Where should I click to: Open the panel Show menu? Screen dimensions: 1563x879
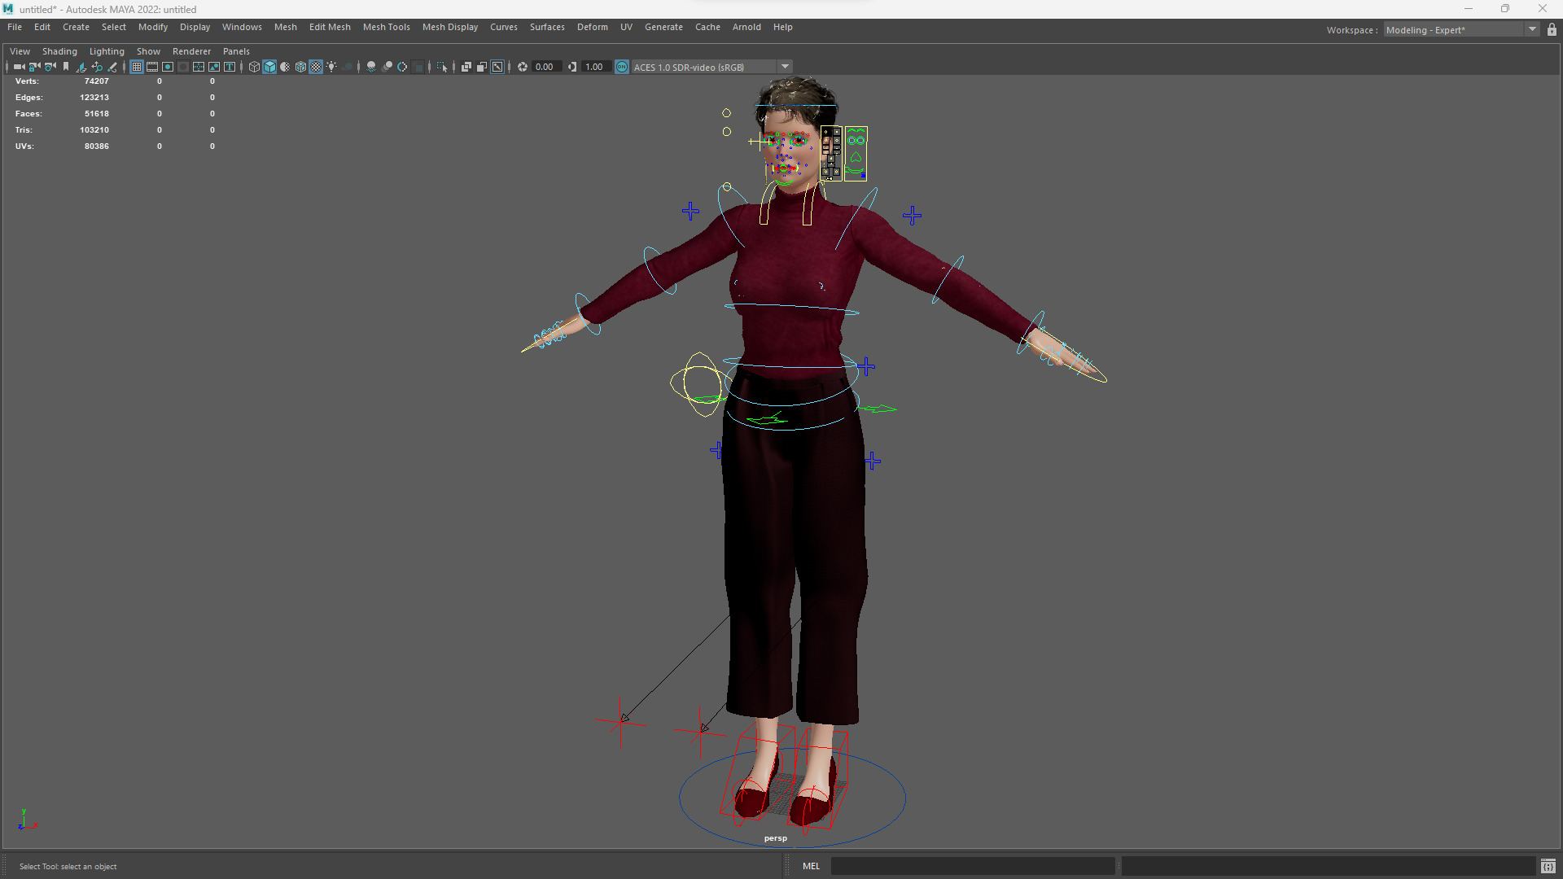(148, 51)
